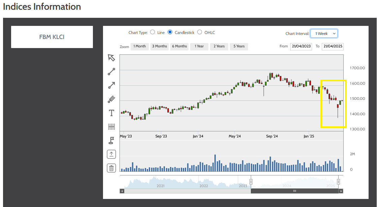
Task: Select the arrow line drawing tool
Action: [111, 85]
